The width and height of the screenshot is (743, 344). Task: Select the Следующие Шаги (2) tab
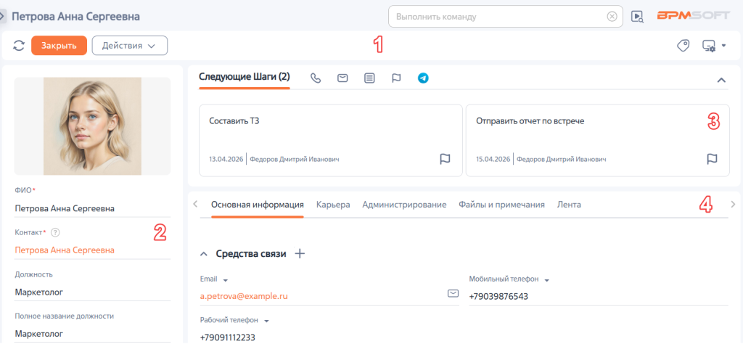click(244, 76)
